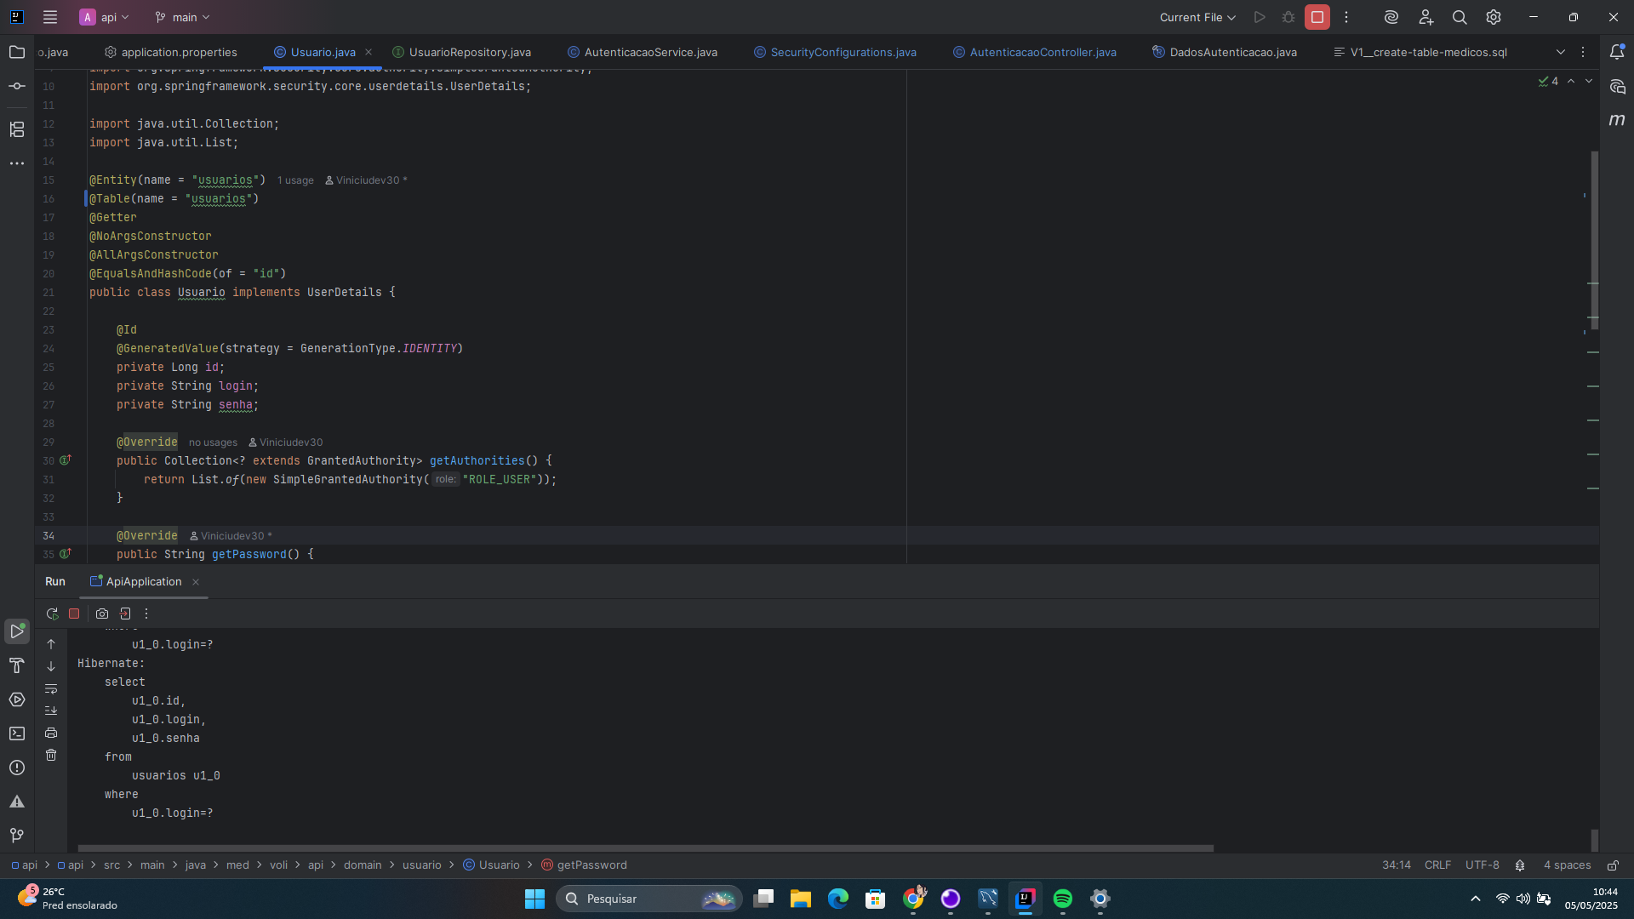Open the Services tool window
The width and height of the screenshot is (1634, 919).
coord(17,699)
